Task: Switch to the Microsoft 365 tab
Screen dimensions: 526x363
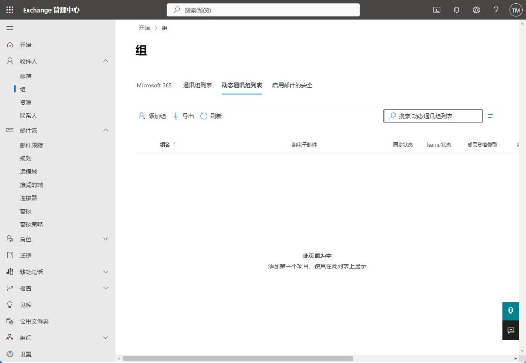Action: coord(154,85)
